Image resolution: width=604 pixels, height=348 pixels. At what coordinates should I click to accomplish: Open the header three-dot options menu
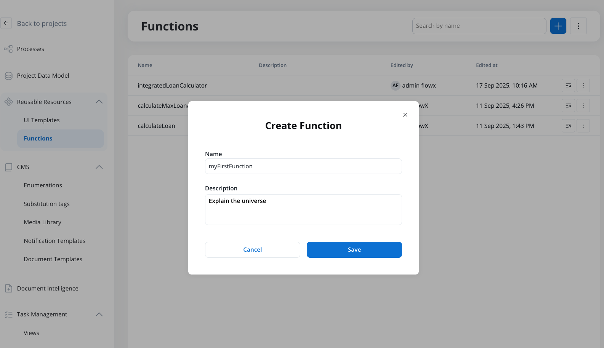tap(578, 26)
